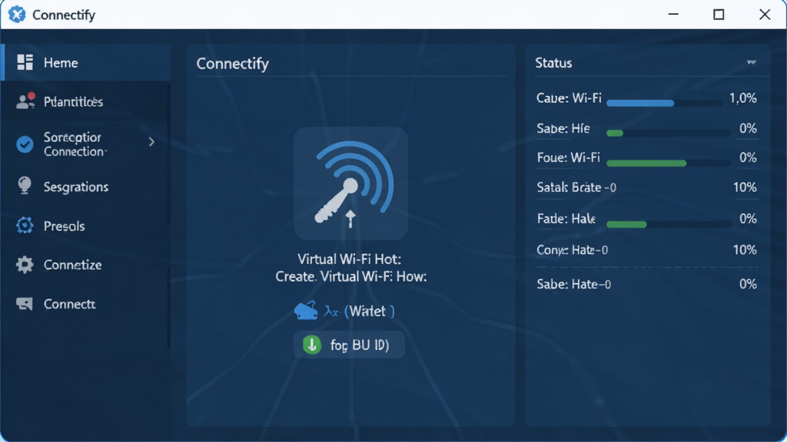Minimize the Connectify window
The height and width of the screenshot is (442, 787).
pyautogui.click(x=673, y=15)
